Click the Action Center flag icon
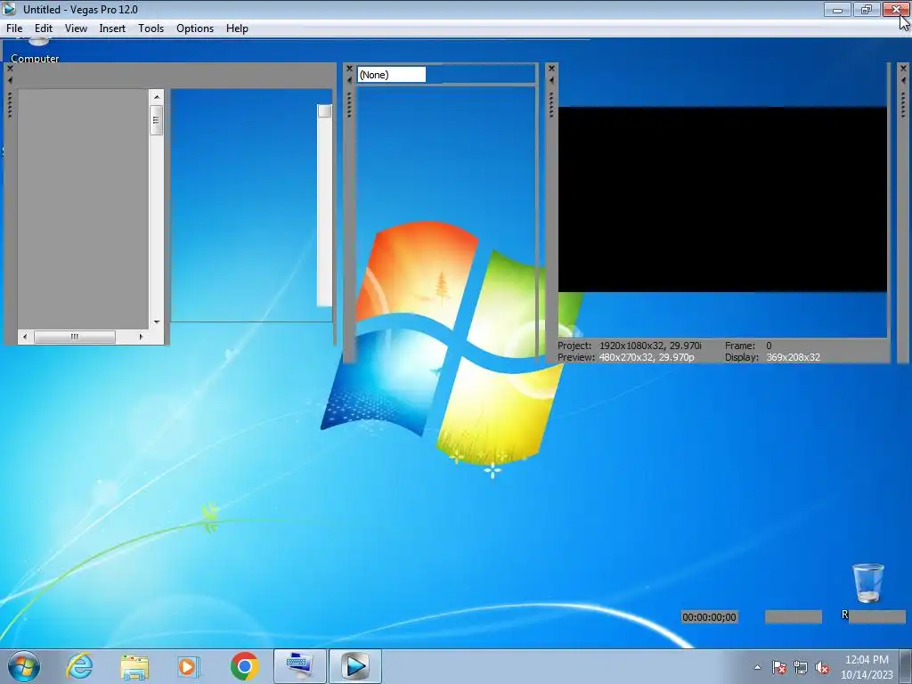912x684 pixels. (x=779, y=667)
